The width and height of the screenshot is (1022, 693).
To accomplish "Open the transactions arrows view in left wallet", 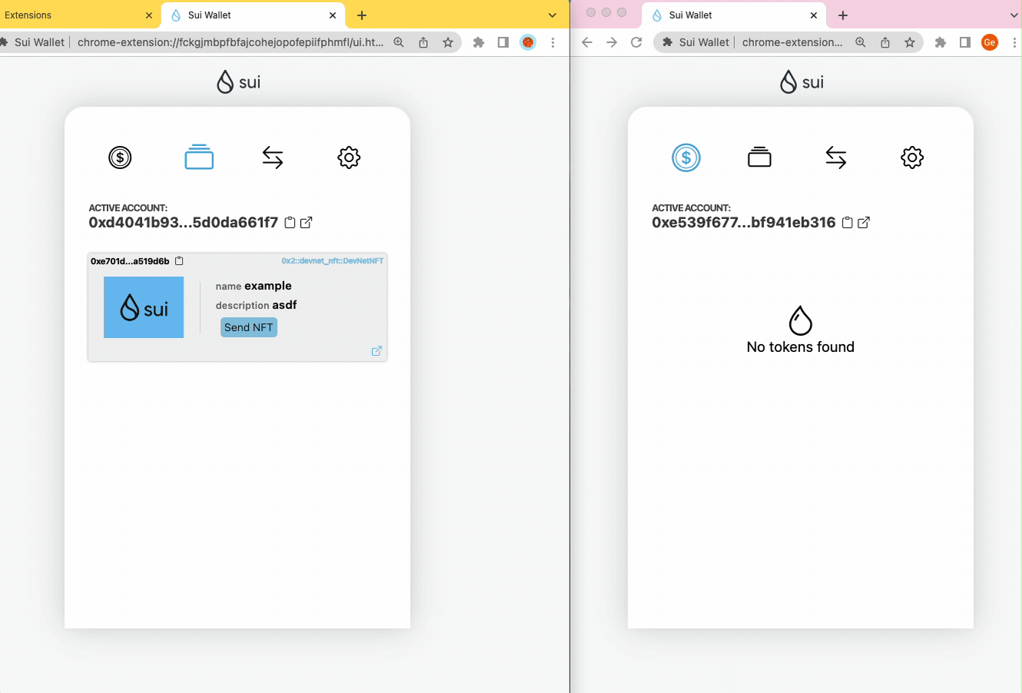I will coord(273,157).
